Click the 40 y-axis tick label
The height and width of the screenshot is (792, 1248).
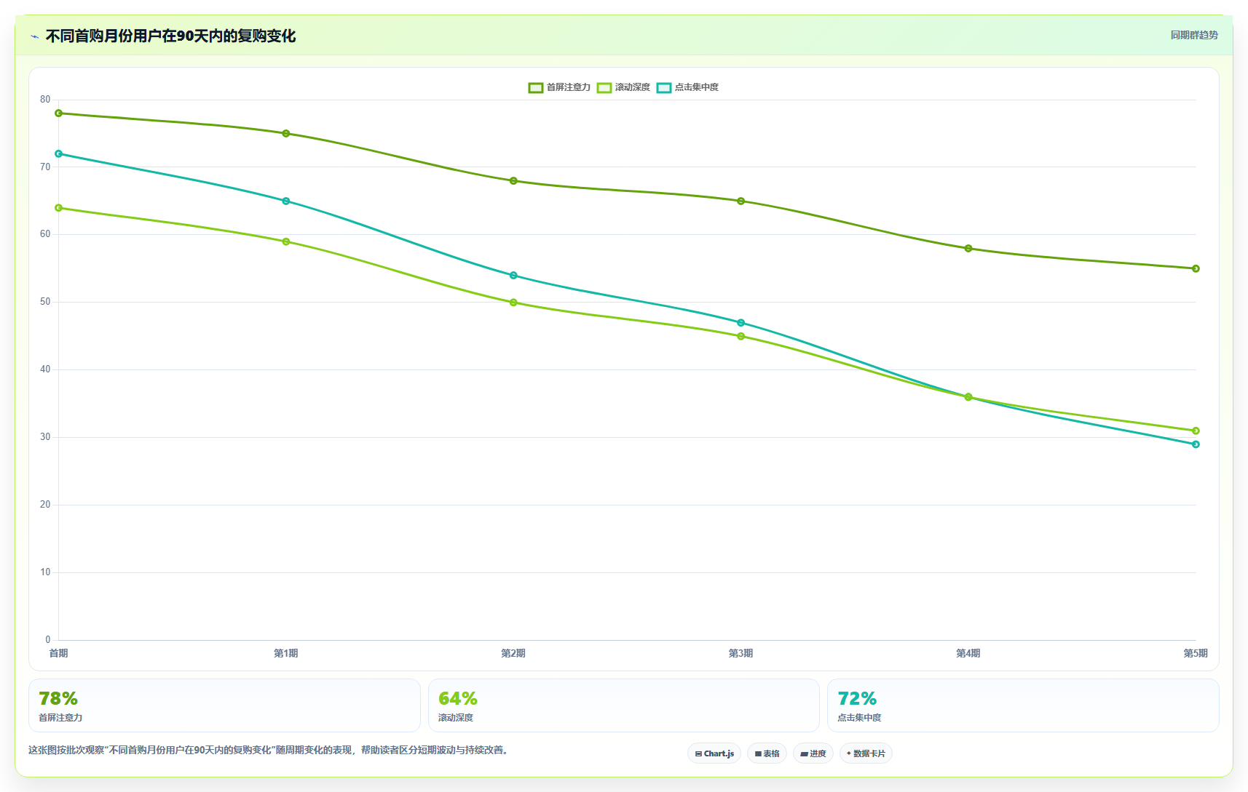click(x=46, y=369)
